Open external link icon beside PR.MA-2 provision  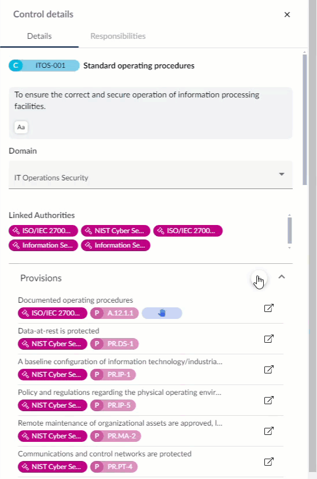point(268,431)
